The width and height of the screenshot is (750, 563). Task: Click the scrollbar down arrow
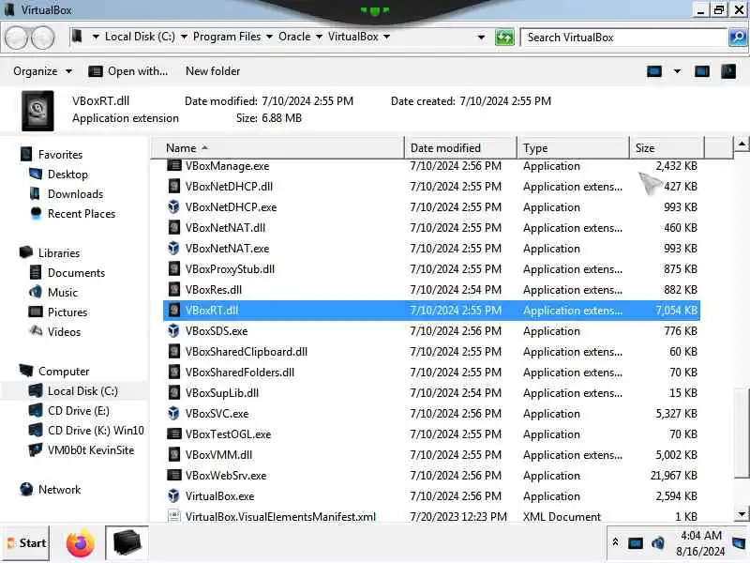(x=742, y=514)
